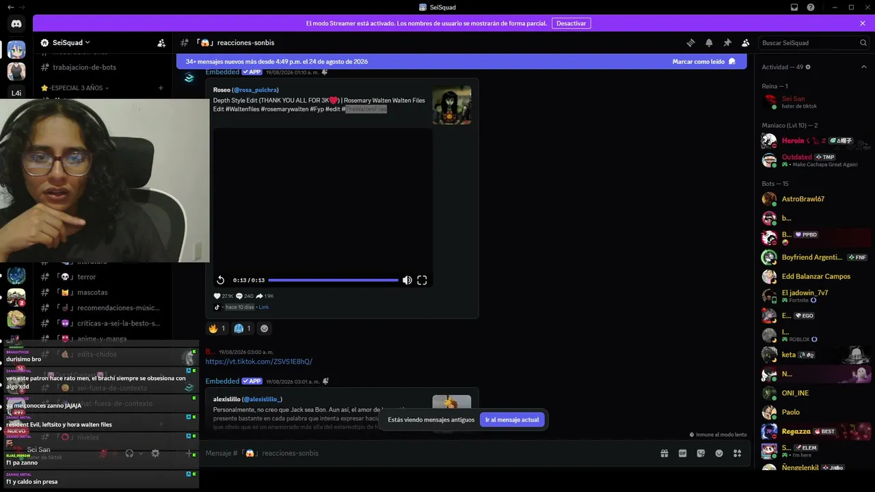Enter fullscreen for embedded video

pyautogui.click(x=422, y=280)
